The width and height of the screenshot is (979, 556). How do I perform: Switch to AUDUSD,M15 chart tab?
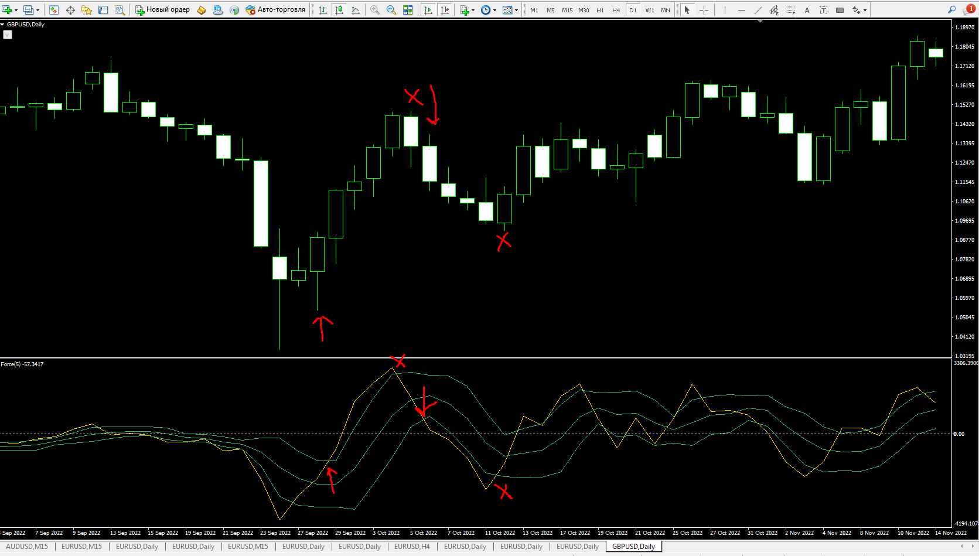(27, 547)
